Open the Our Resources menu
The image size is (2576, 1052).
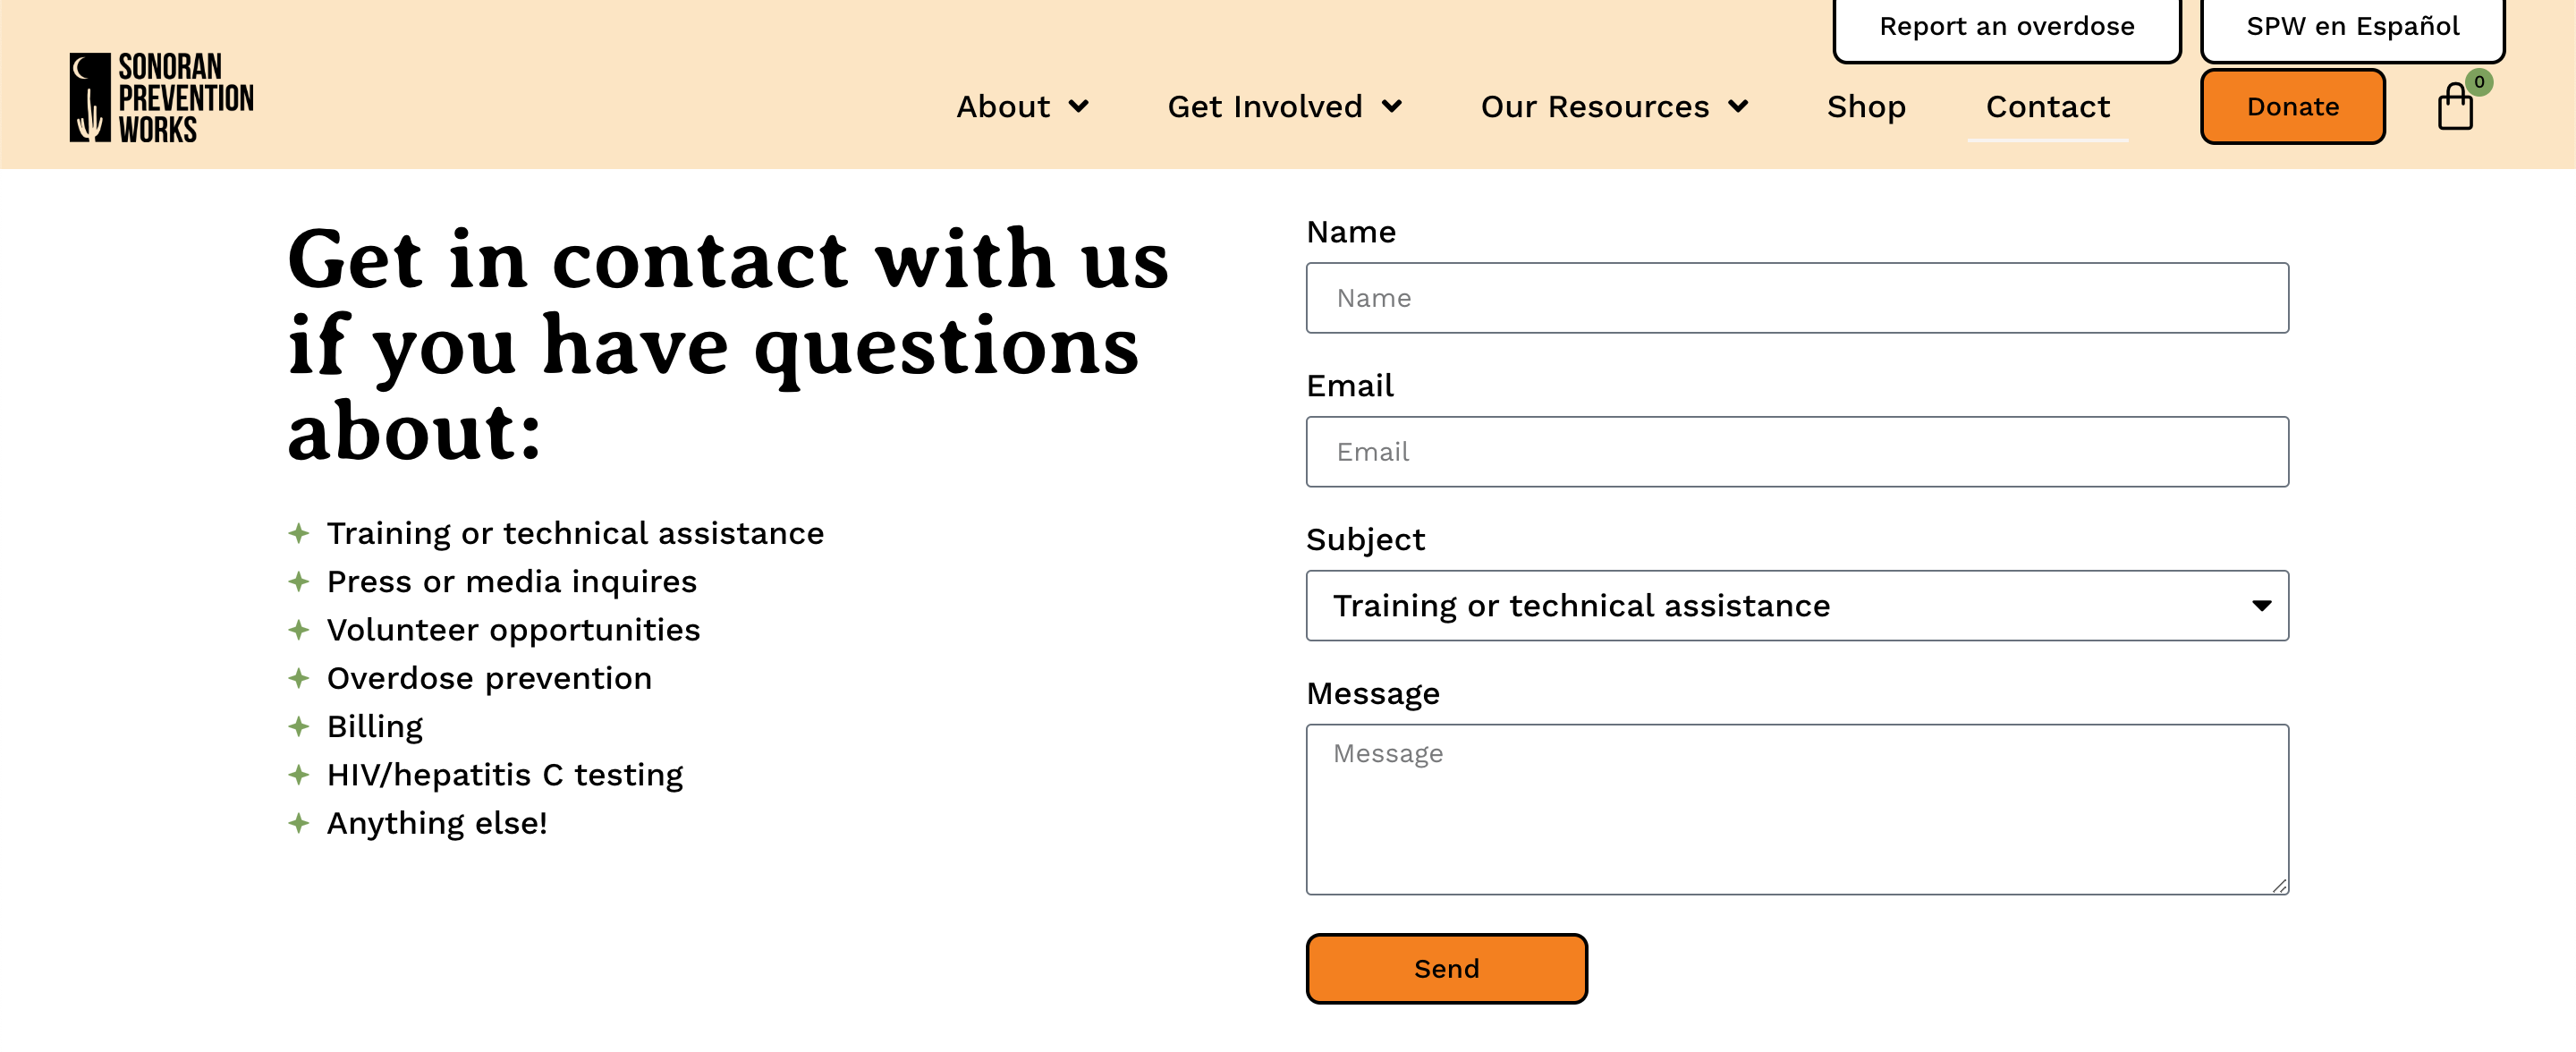(1594, 107)
